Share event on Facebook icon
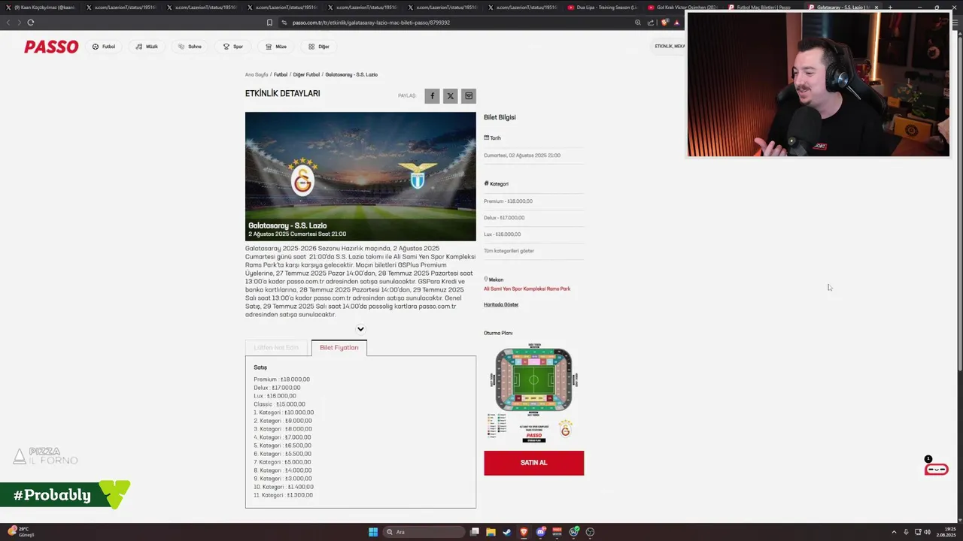Image resolution: width=963 pixels, height=541 pixels. (432, 96)
